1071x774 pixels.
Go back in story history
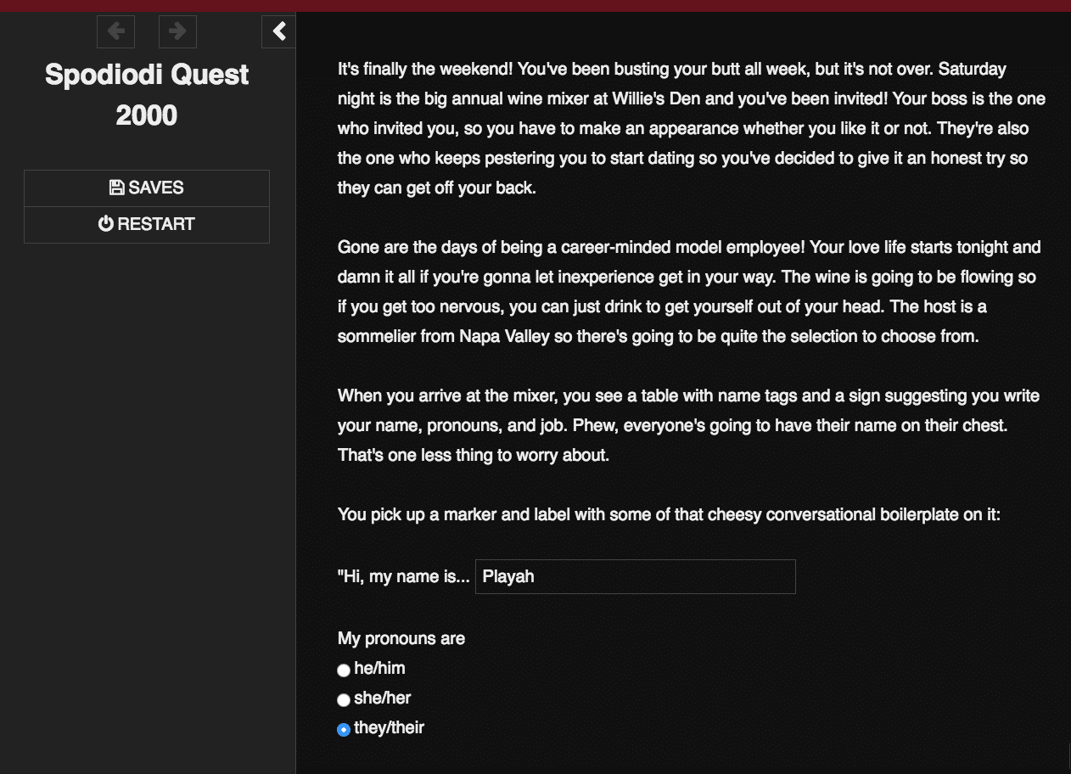coord(115,32)
